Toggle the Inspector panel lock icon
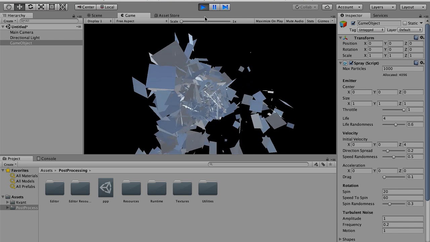The image size is (430, 242). (x=420, y=16)
